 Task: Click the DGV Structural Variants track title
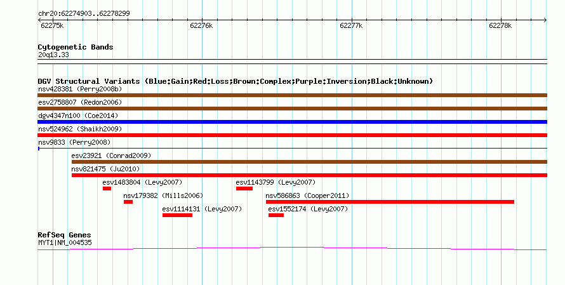pos(236,81)
